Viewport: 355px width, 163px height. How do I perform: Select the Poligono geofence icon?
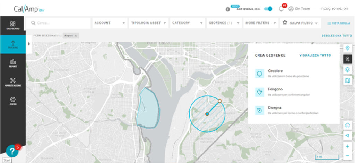point(259,92)
